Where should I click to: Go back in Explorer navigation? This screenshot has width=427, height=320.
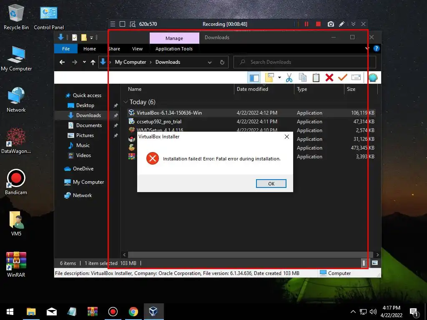62,62
